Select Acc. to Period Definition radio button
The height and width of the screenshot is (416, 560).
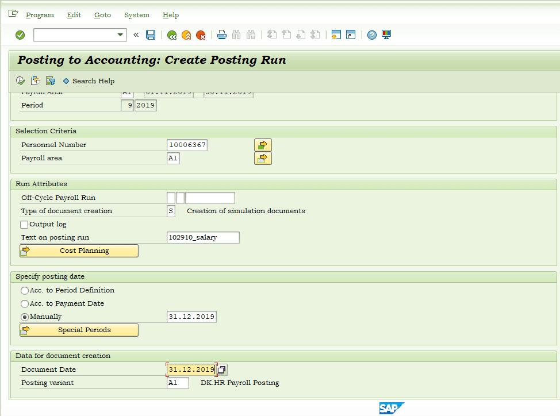[25, 290]
